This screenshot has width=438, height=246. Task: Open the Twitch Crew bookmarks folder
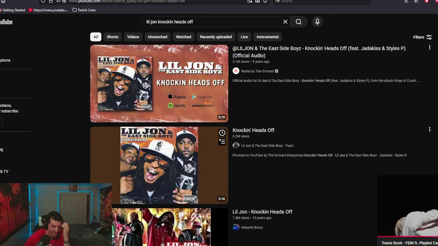click(84, 10)
